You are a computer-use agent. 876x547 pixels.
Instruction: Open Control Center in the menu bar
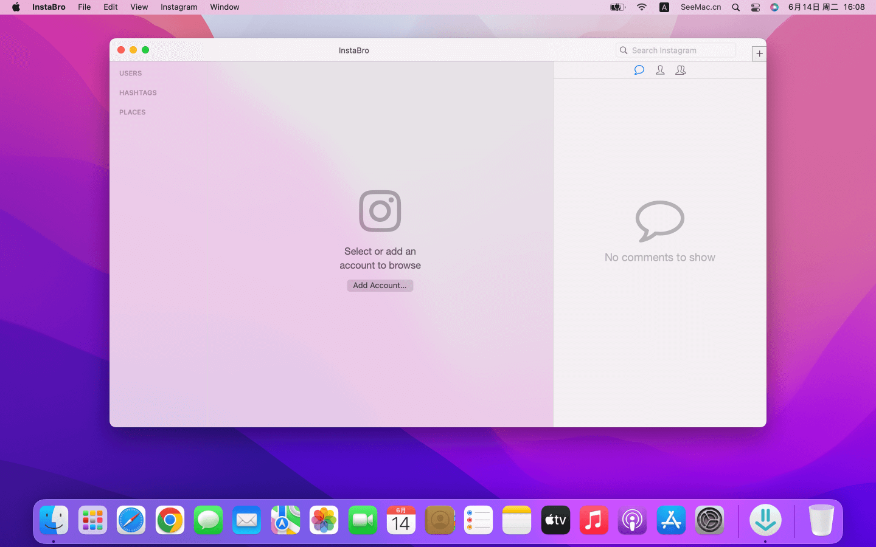click(x=755, y=7)
